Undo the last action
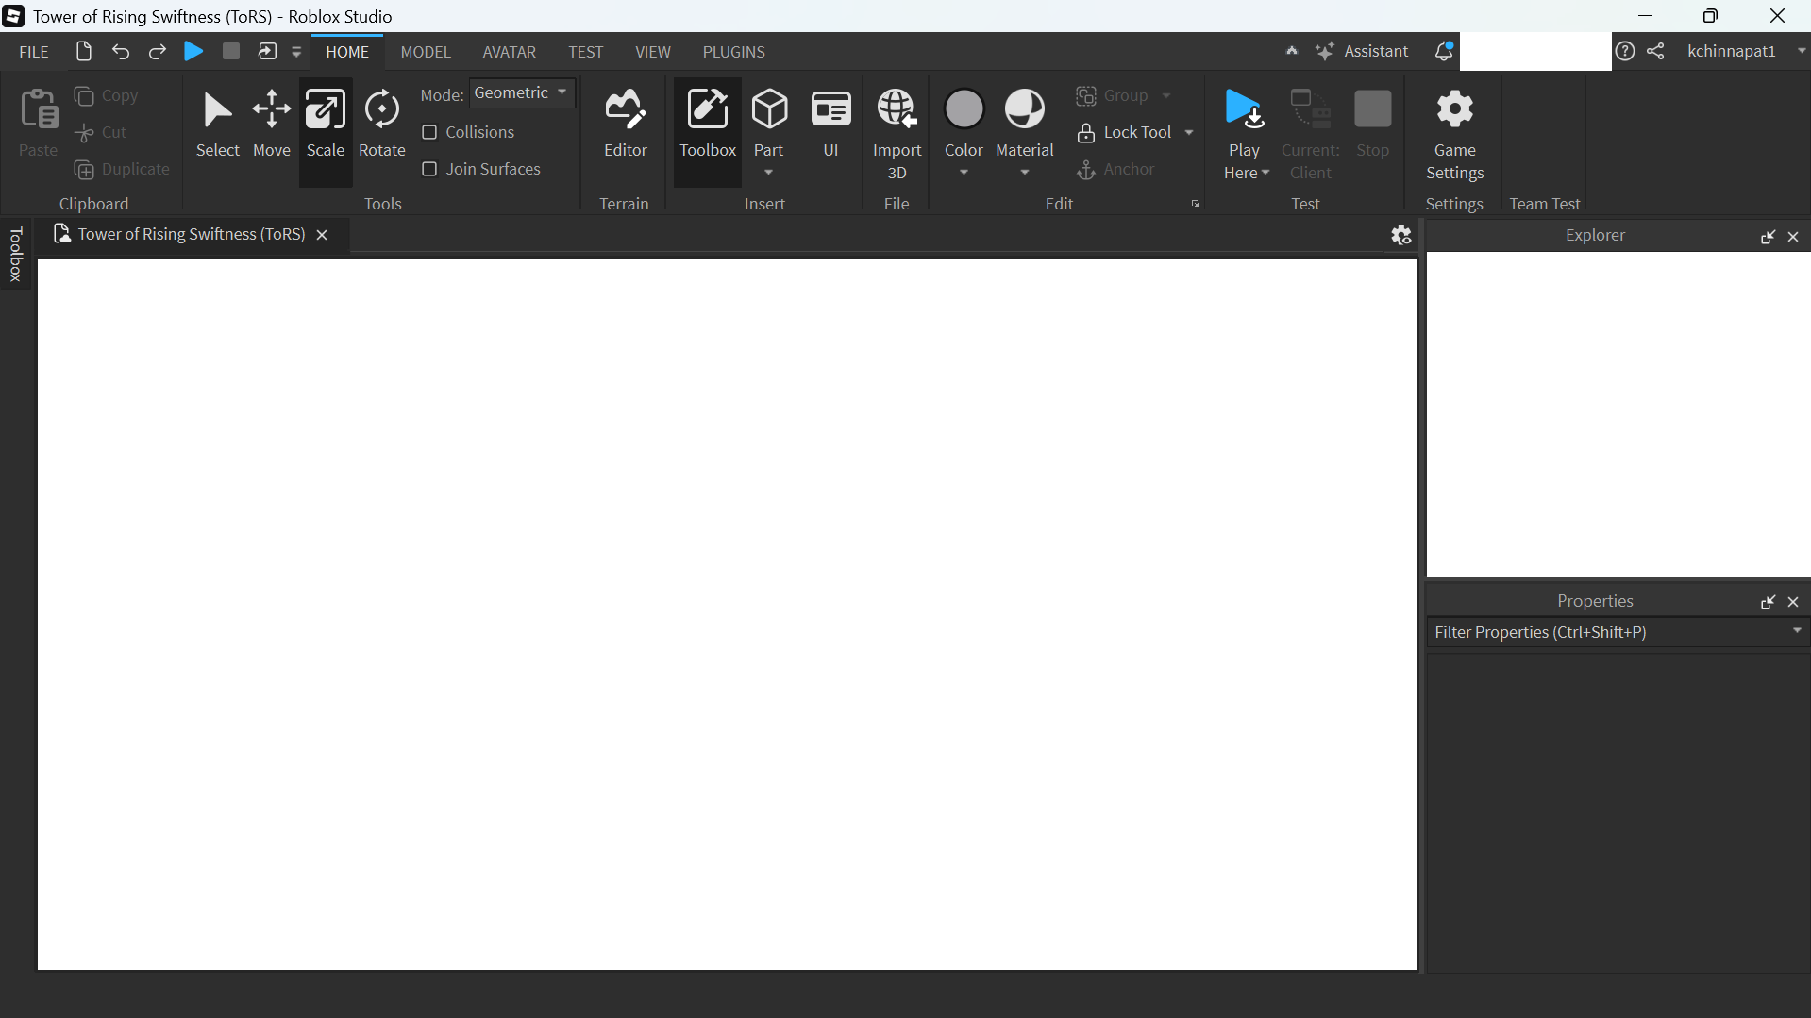Screen dimensions: 1811x1018 point(121,51)
